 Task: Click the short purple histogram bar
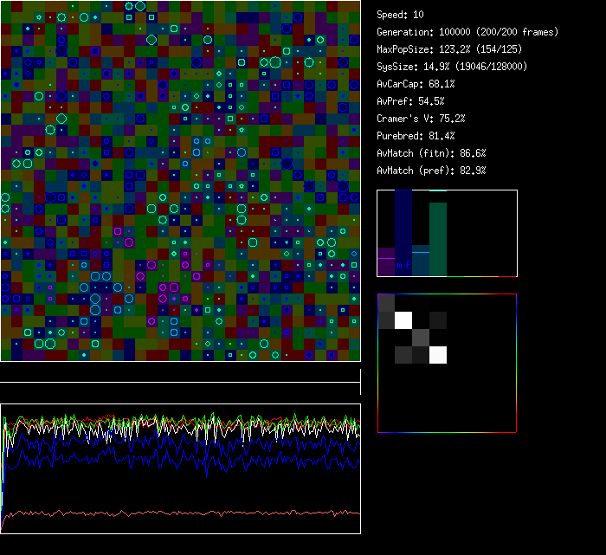(386, 262)
